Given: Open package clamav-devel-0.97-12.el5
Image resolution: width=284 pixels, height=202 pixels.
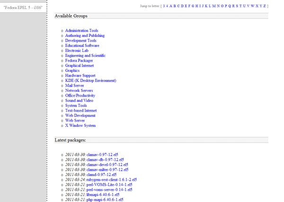Looking at the screenshot, I should coord(107,165).
